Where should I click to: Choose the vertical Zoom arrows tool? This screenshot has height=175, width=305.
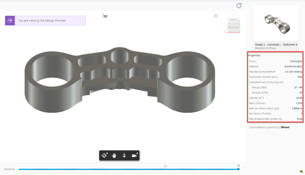click(x=124, y=155)
